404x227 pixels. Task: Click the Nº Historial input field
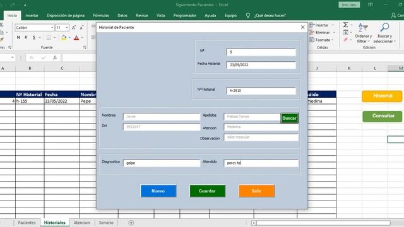point(261,91)
